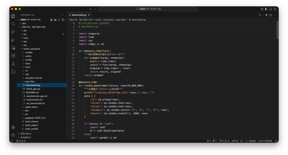288x155 pixels.
Task: Select the benchmark.py editor tab
Action: pos(79,15)
